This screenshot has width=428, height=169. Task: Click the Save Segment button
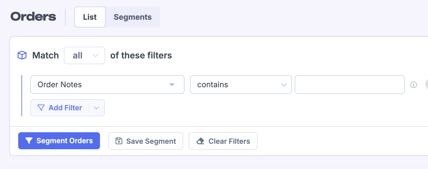146,141
